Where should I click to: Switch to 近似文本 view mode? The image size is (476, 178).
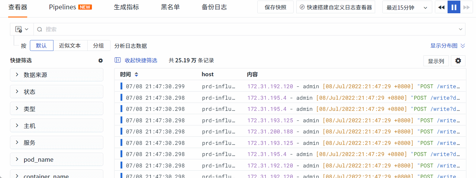70,45
